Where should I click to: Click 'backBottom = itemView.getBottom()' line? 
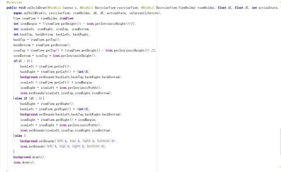(42, 45)
